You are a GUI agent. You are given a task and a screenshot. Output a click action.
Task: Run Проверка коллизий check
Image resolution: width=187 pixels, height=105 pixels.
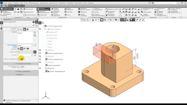click(x=158, y=12)
